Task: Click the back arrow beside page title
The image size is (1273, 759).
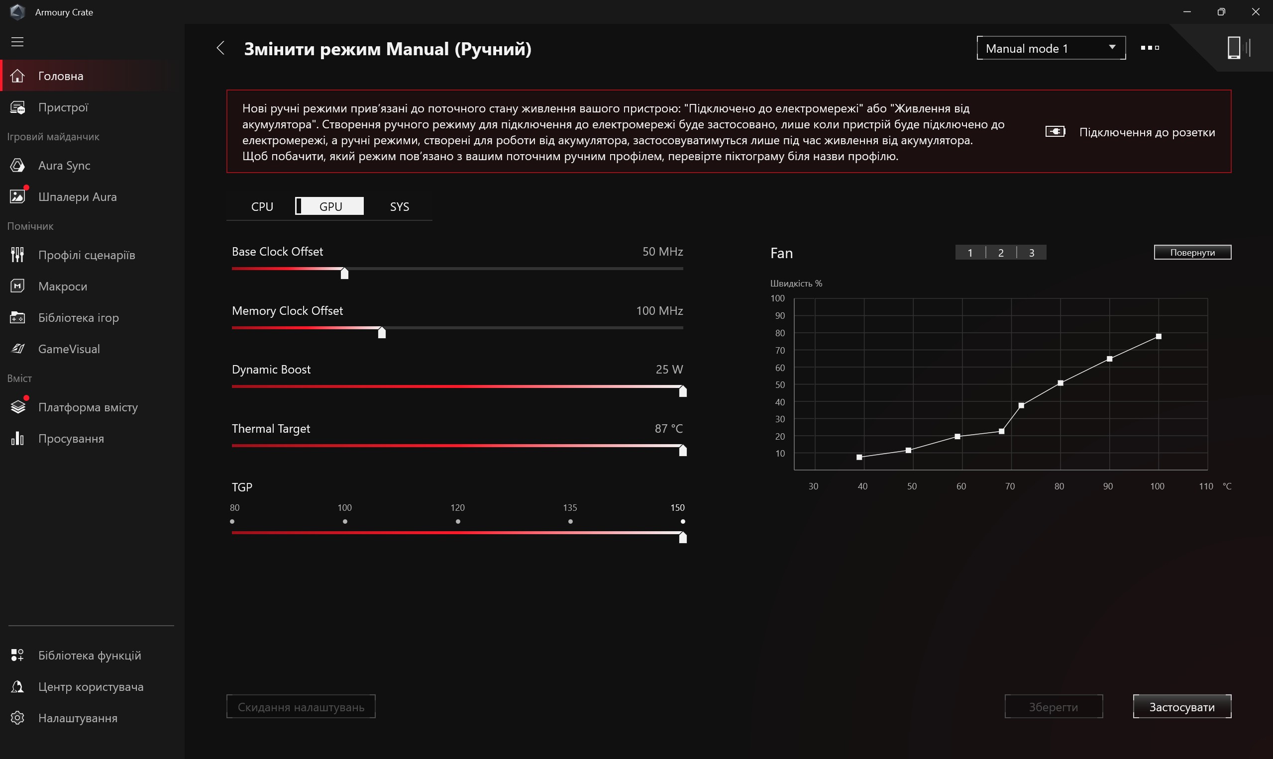Action: click(220, 49)
